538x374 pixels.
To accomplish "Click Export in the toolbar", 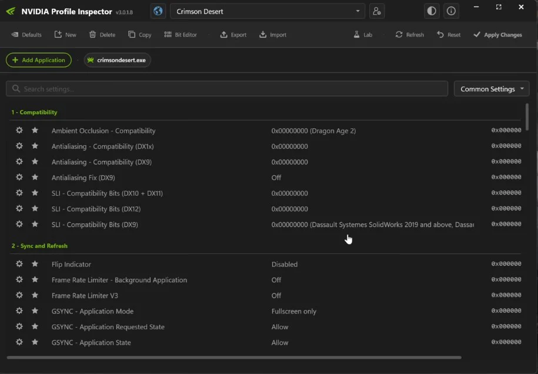I will coord(233,35).
